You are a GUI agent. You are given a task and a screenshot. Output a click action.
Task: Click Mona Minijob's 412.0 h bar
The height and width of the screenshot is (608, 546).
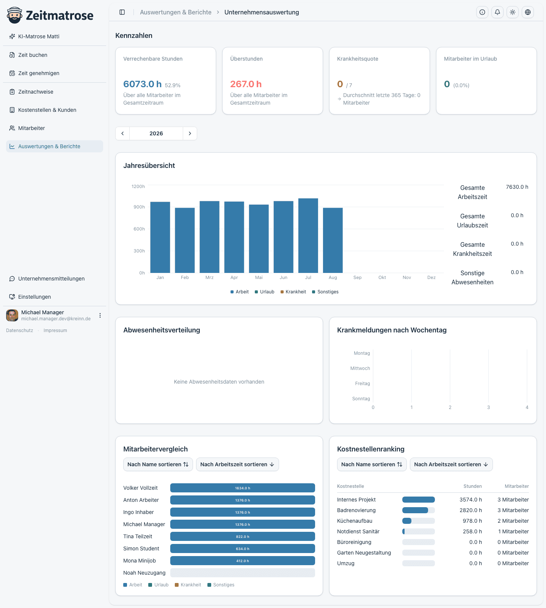tap(243, 561)
